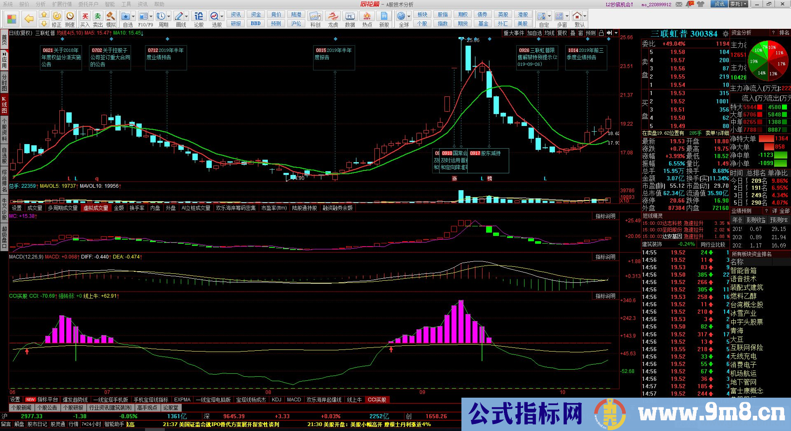Open the 工具 menu
This screenshot has width=791, height=431.
pos(126,4)
